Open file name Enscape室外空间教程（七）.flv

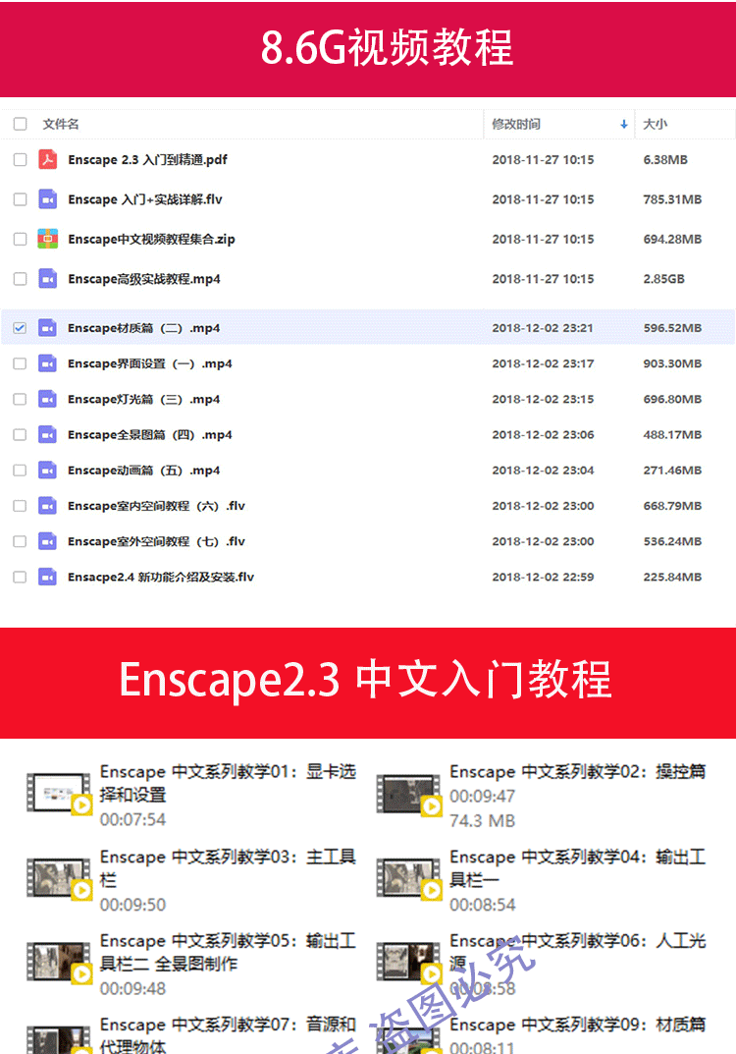tap(156, 541)
